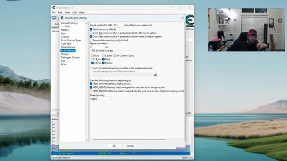Click the horizontal scrollbar in settings panel
This screenshot has width=287, height=161.
tap(129, 139)
